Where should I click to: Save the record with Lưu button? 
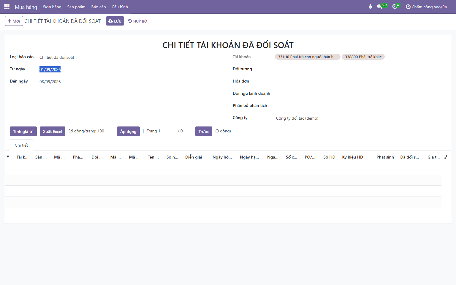pos(115,21)
